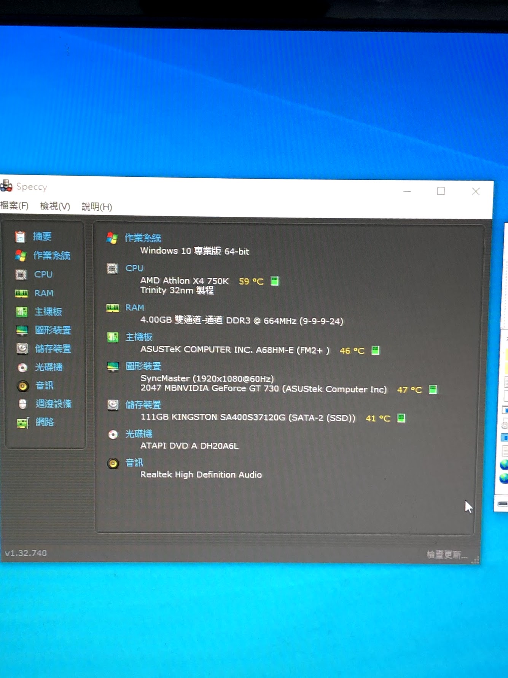Click the v1.32.740 version text

[x=26, y=553]
